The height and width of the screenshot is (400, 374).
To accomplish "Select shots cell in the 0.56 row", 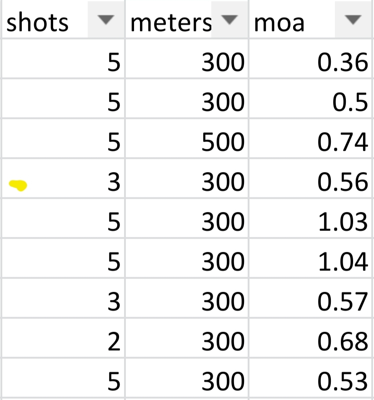I will (x=63, y=178).
